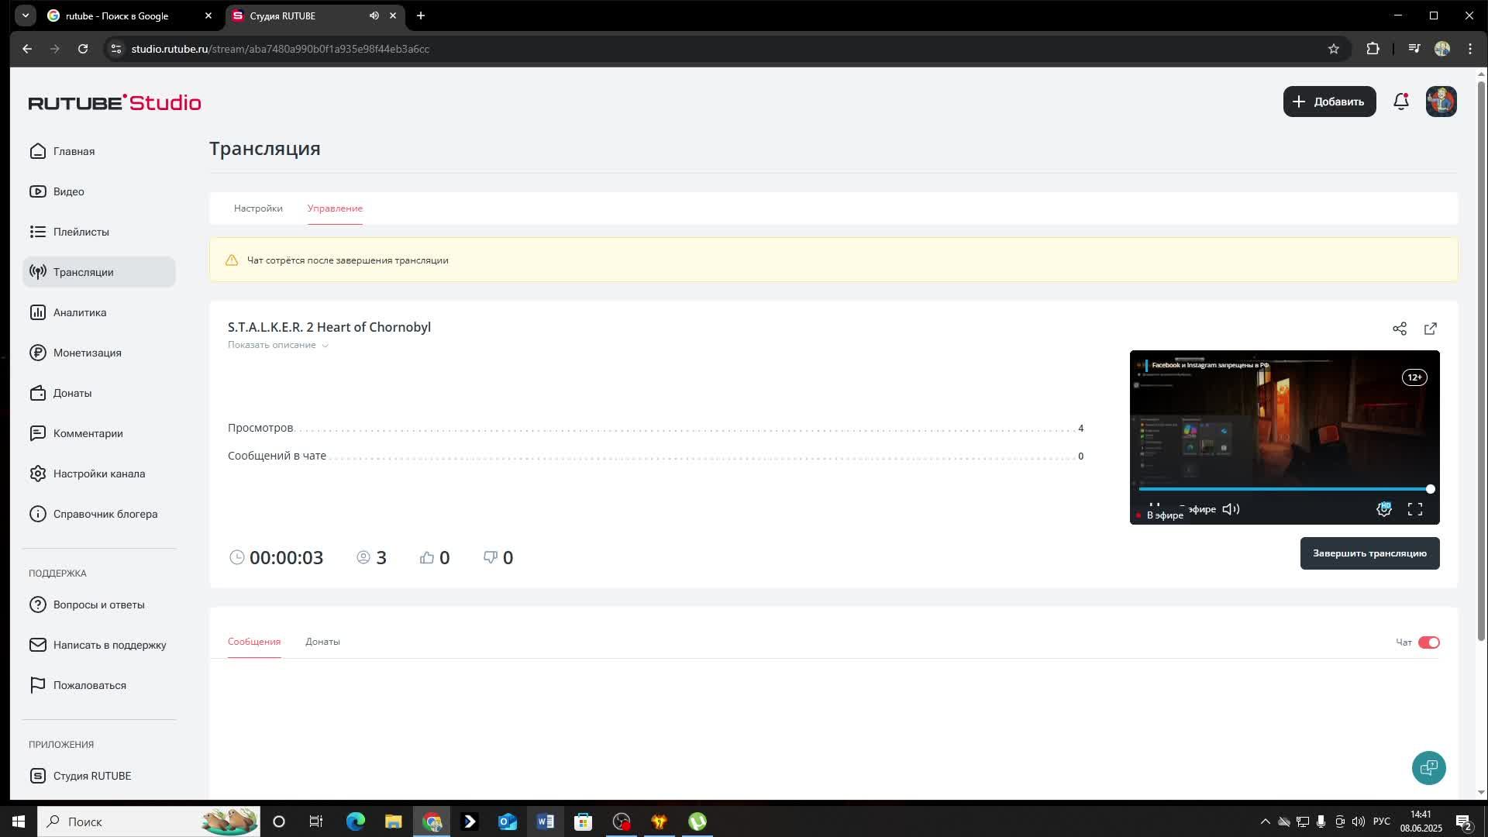Open Аналитика in the sidebar

(x=79, y=312)
